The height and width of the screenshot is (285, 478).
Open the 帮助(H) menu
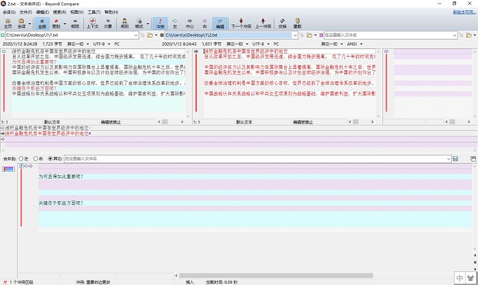[111, 12]
